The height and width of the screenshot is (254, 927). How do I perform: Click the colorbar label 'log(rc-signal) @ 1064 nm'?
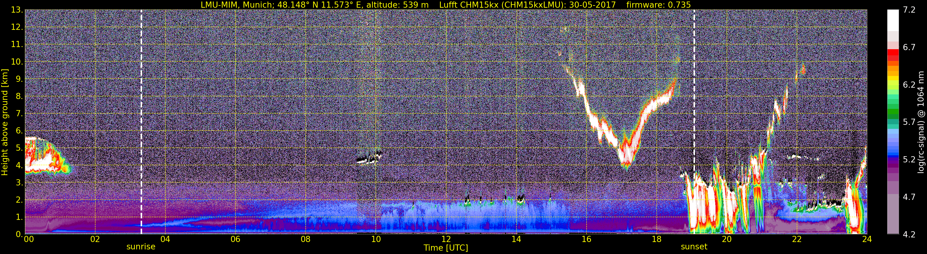click(921, 122)
